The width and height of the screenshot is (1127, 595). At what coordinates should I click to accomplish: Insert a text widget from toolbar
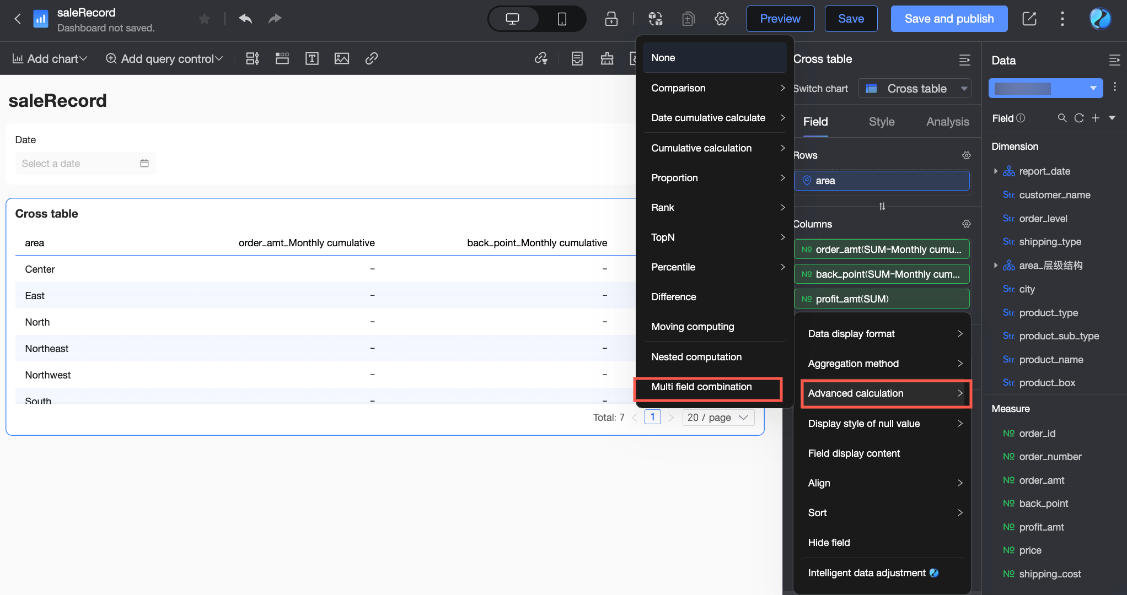[312, 58]
